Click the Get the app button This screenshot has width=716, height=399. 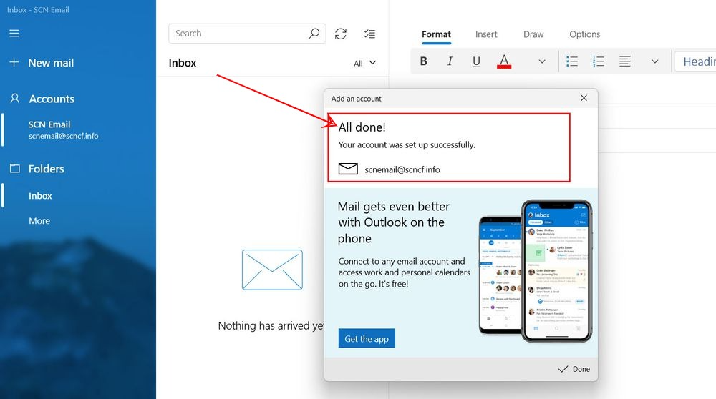pyautogui.click(x=367, y=338)
